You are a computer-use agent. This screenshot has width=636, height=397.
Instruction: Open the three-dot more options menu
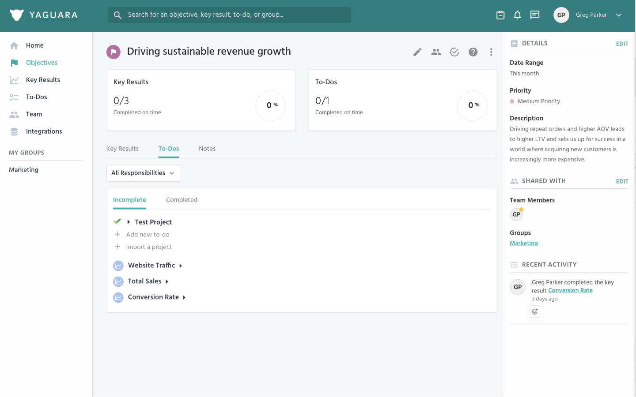pyautogui.click(x=491, y=52)
